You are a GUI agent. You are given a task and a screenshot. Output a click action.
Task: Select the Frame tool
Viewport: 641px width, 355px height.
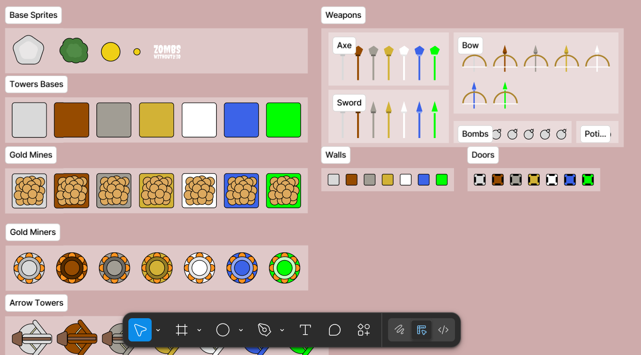(x=182, y=330)
